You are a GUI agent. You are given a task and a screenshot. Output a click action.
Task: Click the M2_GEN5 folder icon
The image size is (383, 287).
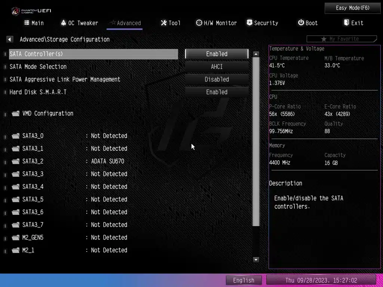click(15, 238)
